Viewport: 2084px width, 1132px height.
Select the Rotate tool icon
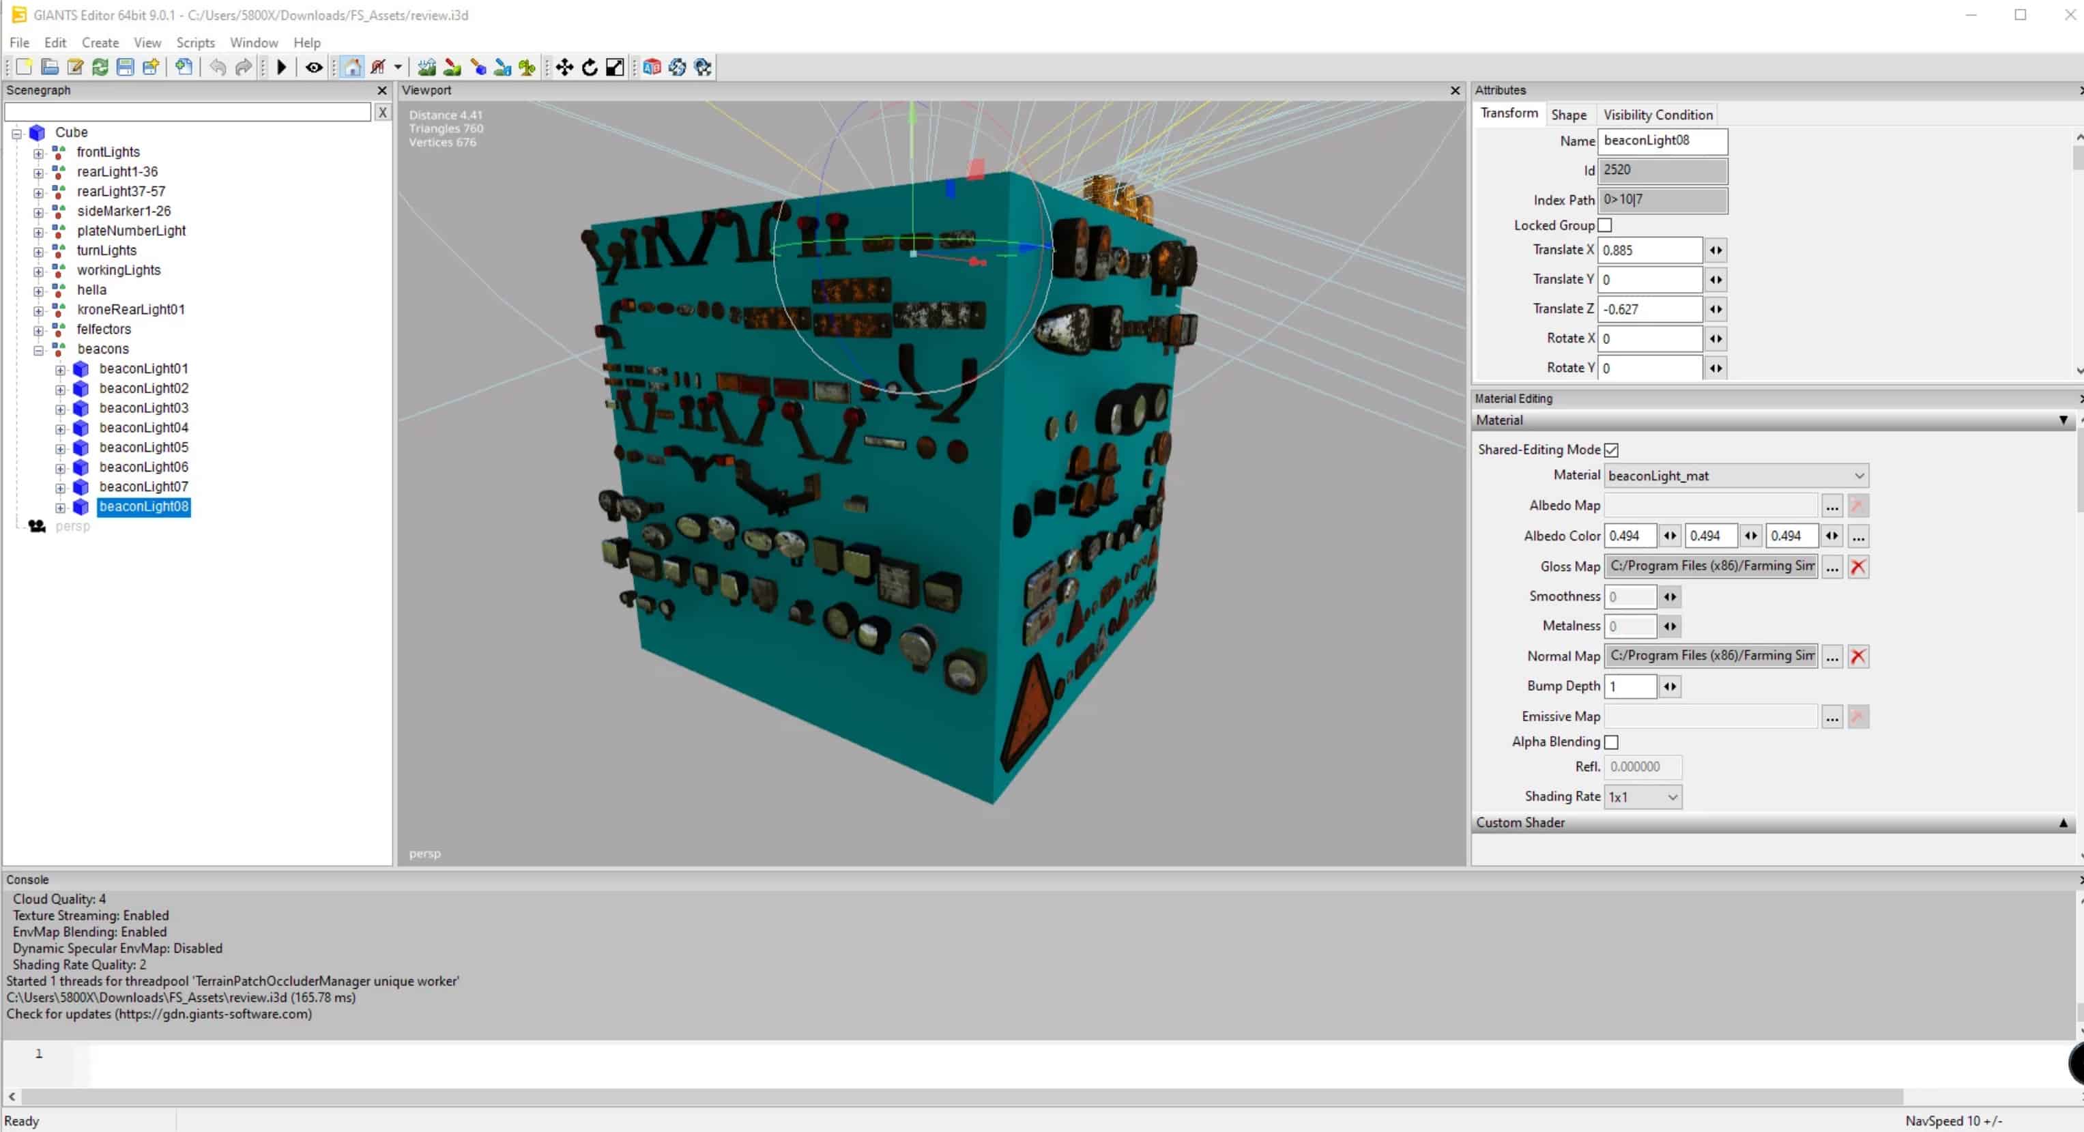pyautogui.click(x=590, y=67)
